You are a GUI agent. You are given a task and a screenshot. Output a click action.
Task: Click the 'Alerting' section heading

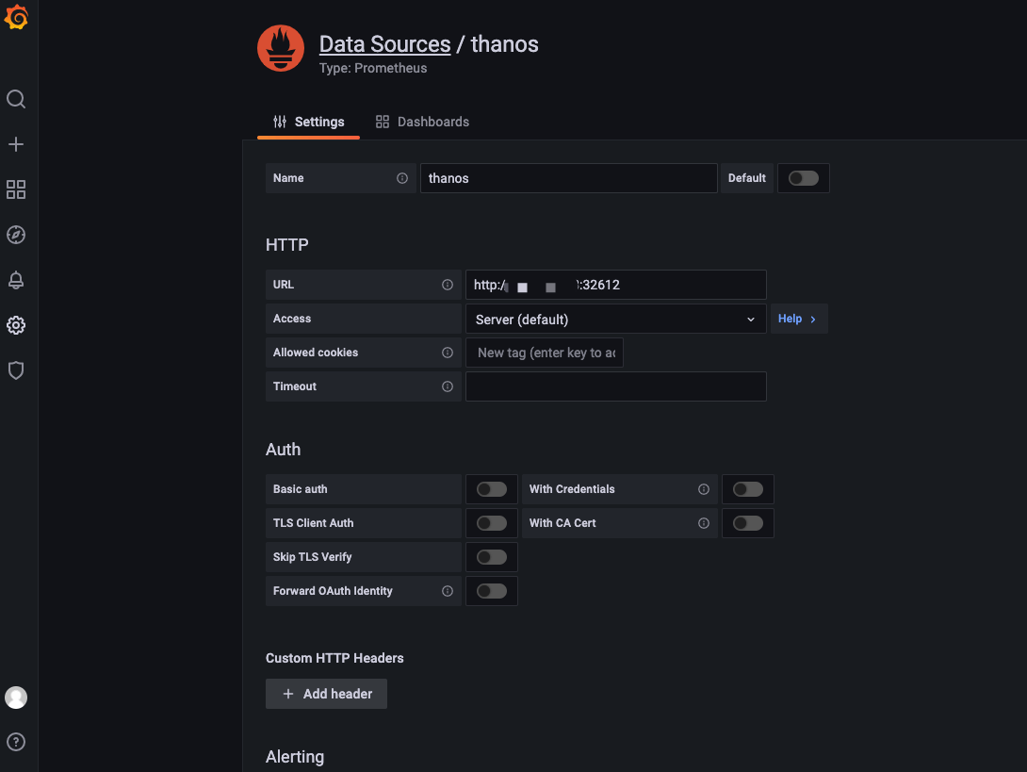point(295,757)
